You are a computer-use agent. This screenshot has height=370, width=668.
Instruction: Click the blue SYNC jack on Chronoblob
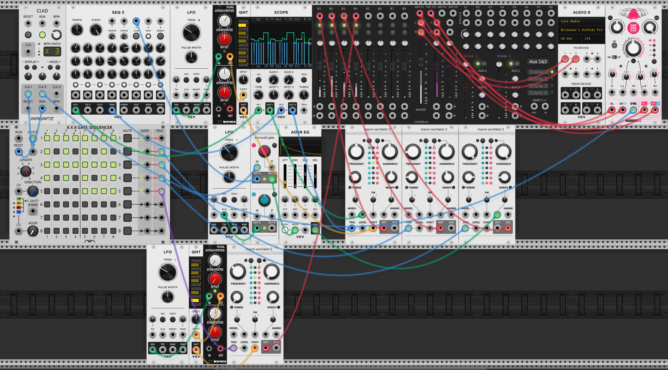[633, 110]
